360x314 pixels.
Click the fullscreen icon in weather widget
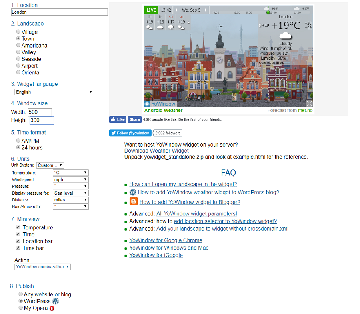pos(309,104)
